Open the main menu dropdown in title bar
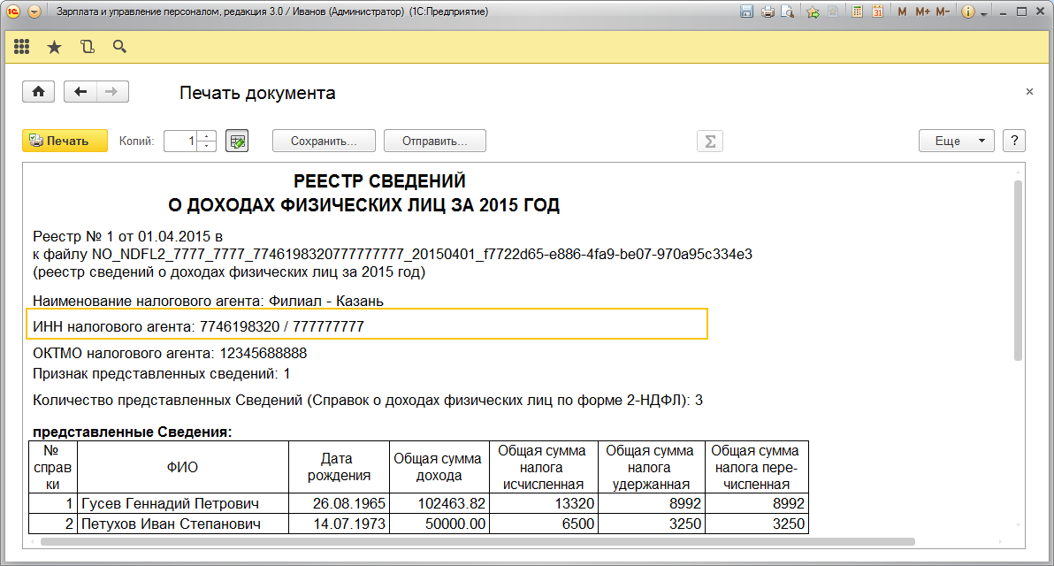This screenshot has width=1054, height=566. tap(34, 11)
